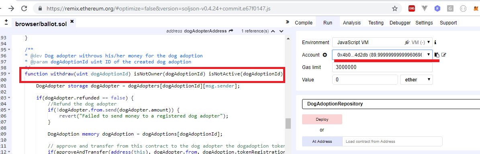Viewport: 480px width, 154px height.
Task: Copy account address to clipboard
Action: pyautogui.click(x=437, y=55)
